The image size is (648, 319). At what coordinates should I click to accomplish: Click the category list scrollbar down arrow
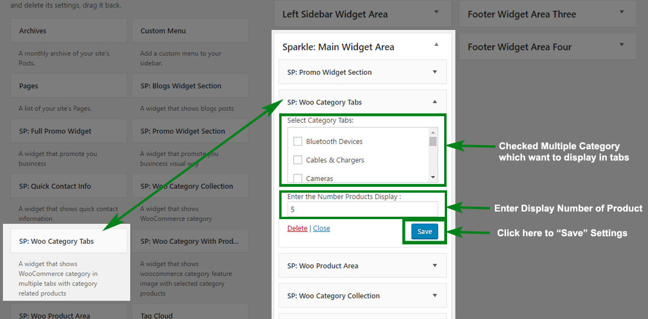pyautogui.click(x=433, y=177)
